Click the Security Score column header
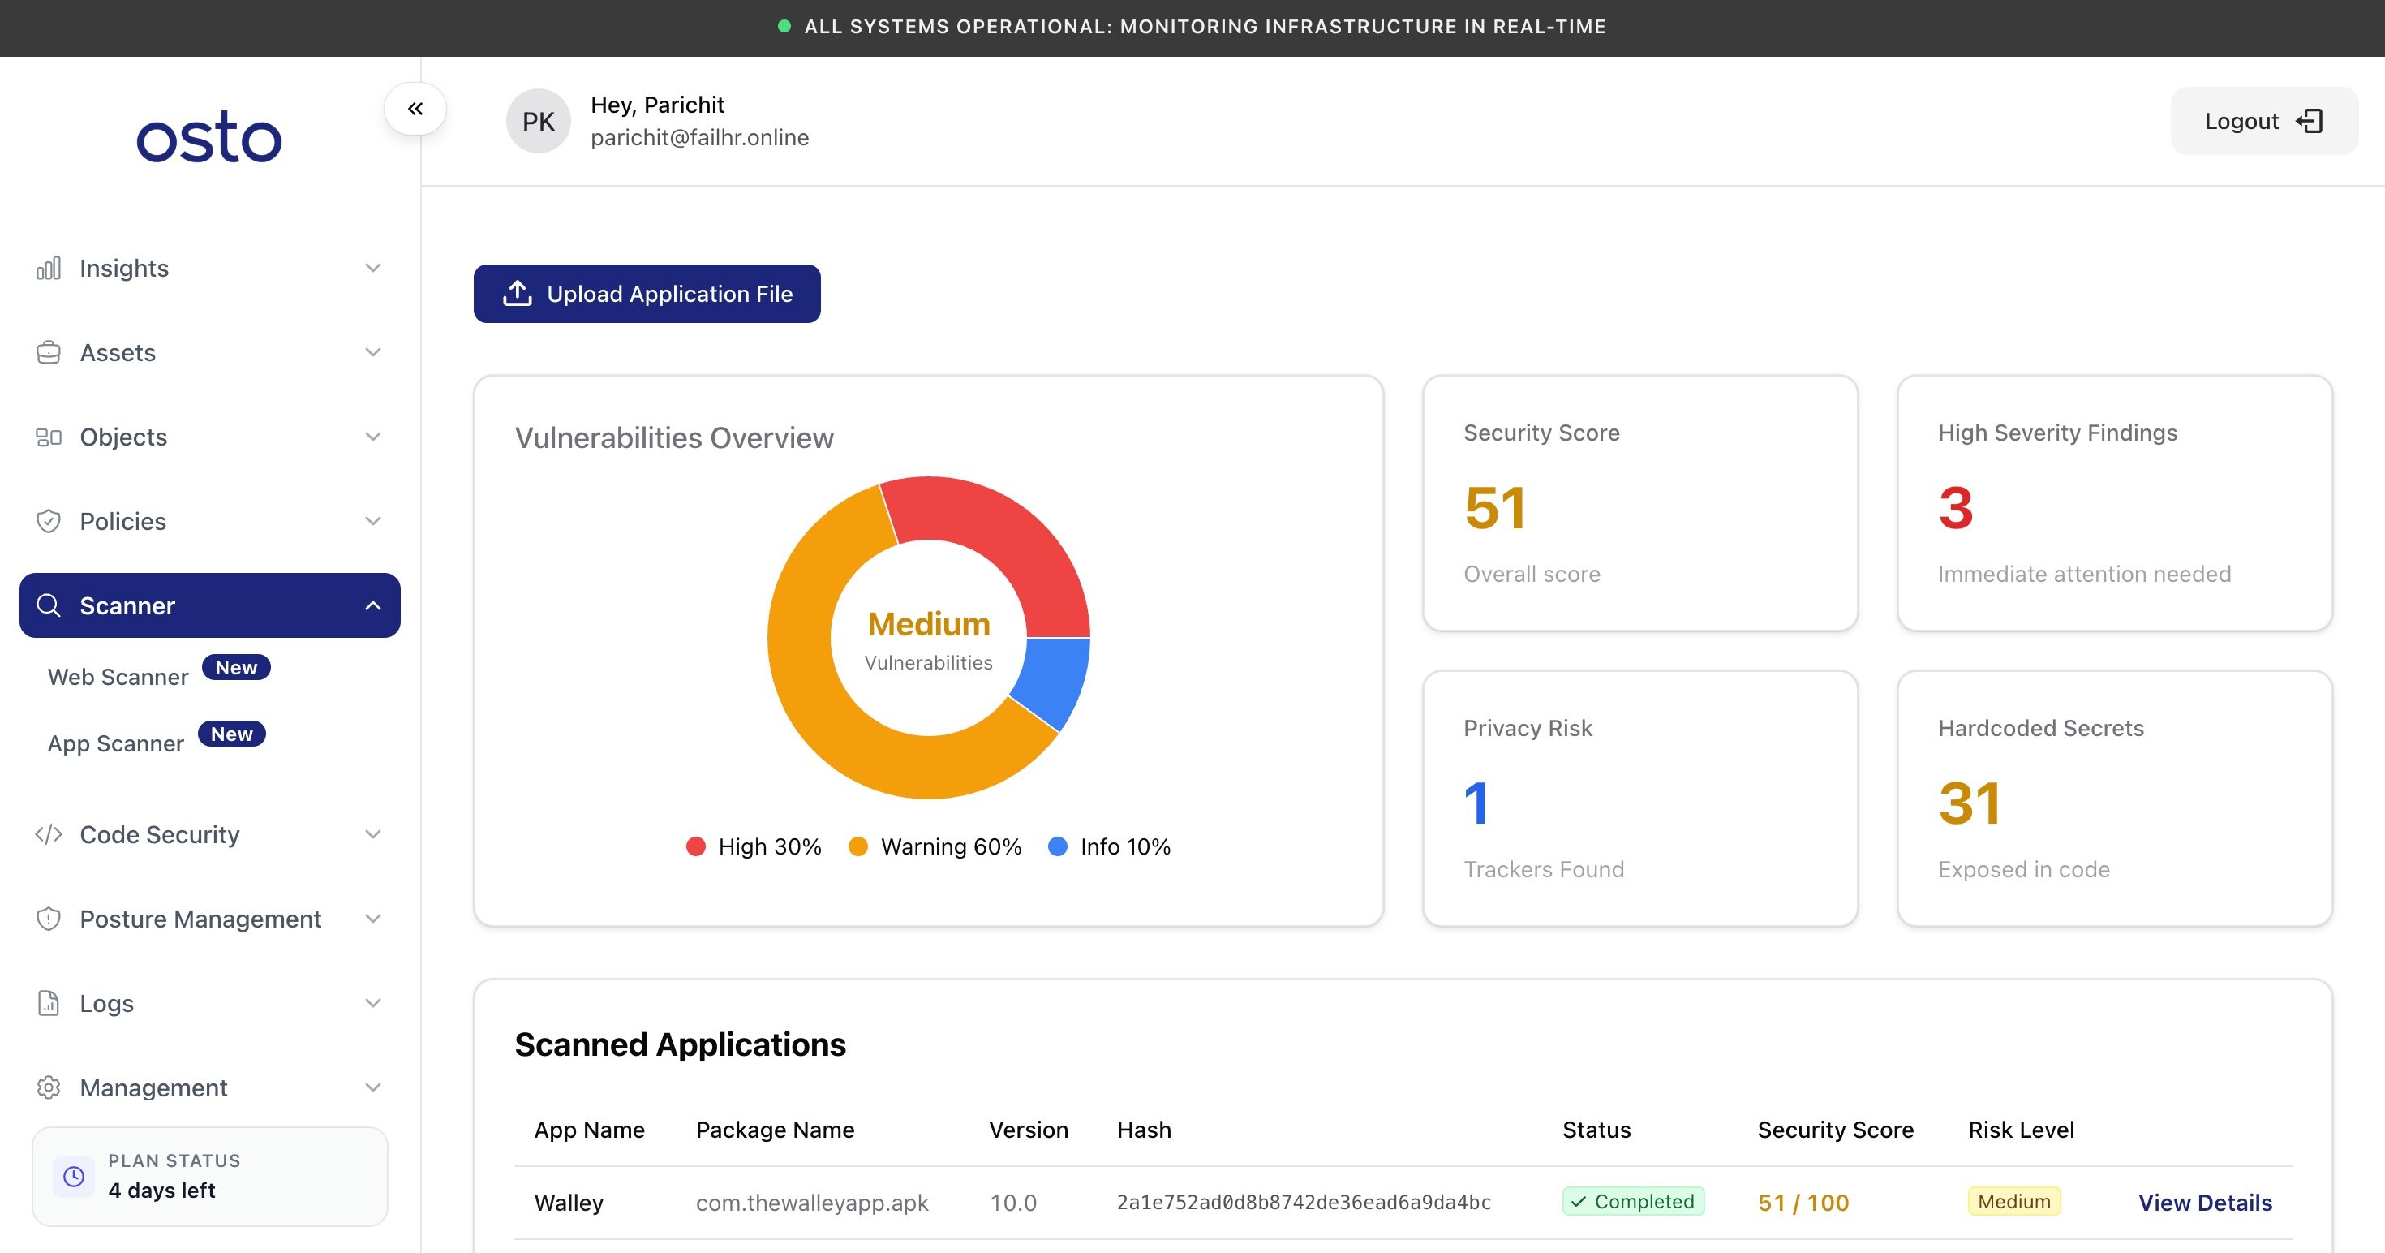This screenshot has width=2385, height=1253. click(x=1835, y=1129)
